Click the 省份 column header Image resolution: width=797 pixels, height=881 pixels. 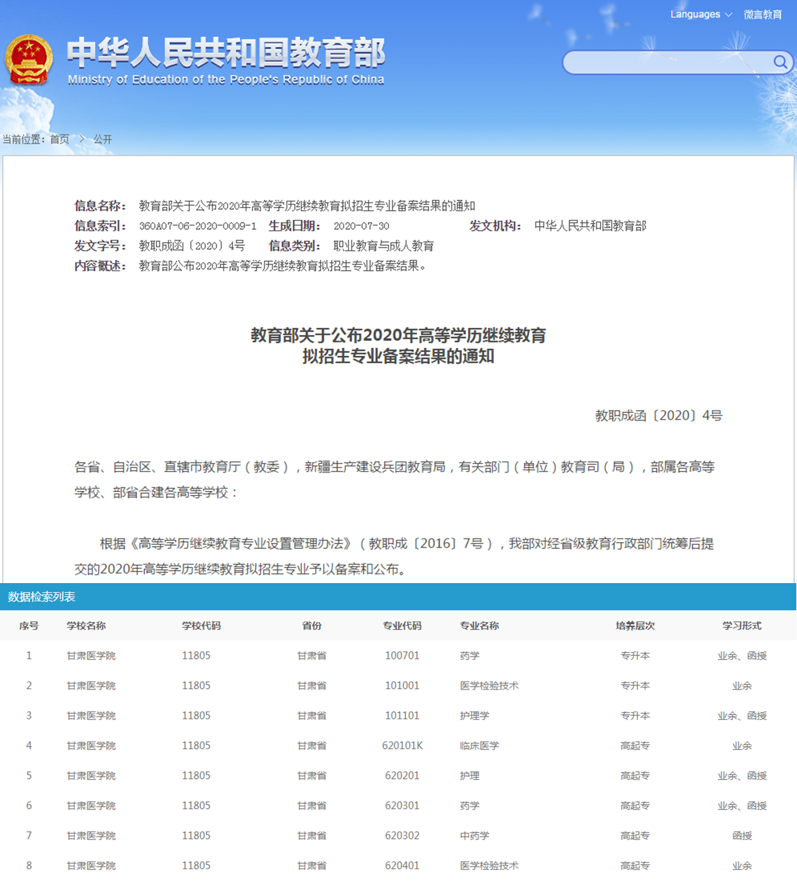pyautogui.click(x=311, y=626)
